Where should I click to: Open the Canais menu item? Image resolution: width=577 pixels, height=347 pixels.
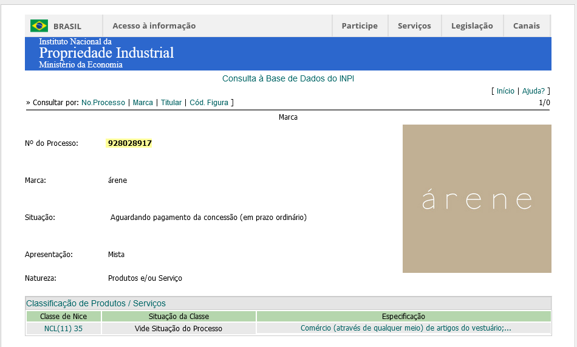coord(527,26)
